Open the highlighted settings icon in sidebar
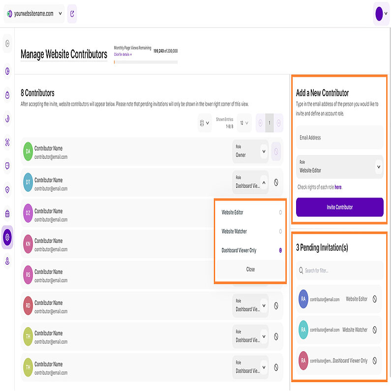This screenshot has height=391, width=391. (7, 237)
